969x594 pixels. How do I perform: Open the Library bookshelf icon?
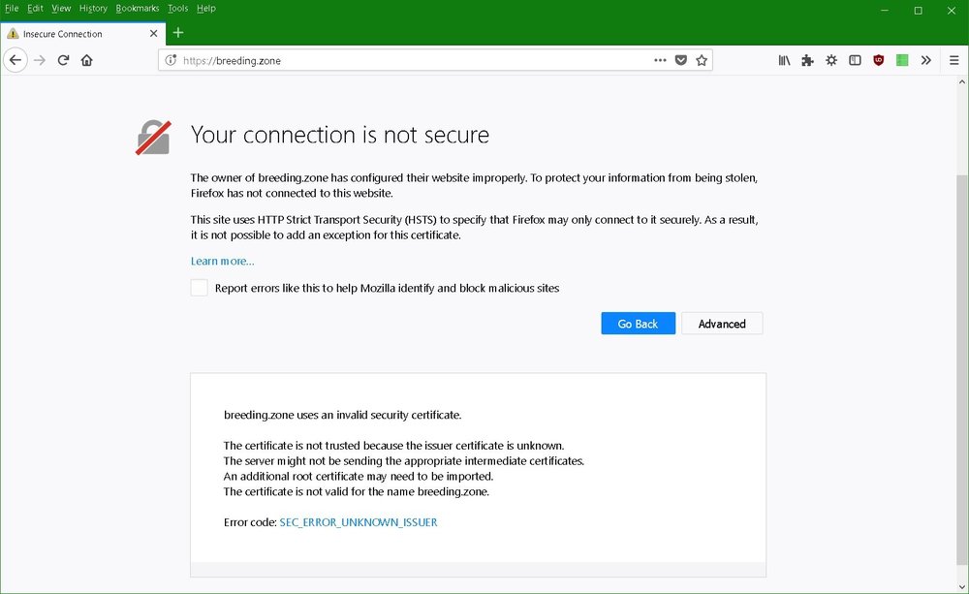pos(784,60)
